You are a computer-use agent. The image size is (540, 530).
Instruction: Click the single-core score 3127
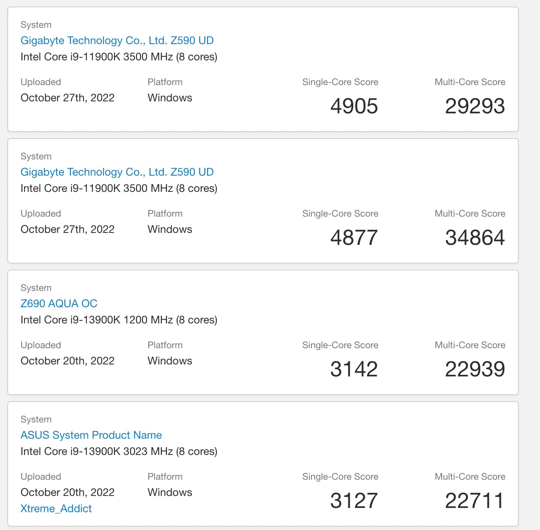[x=354, y=501]
